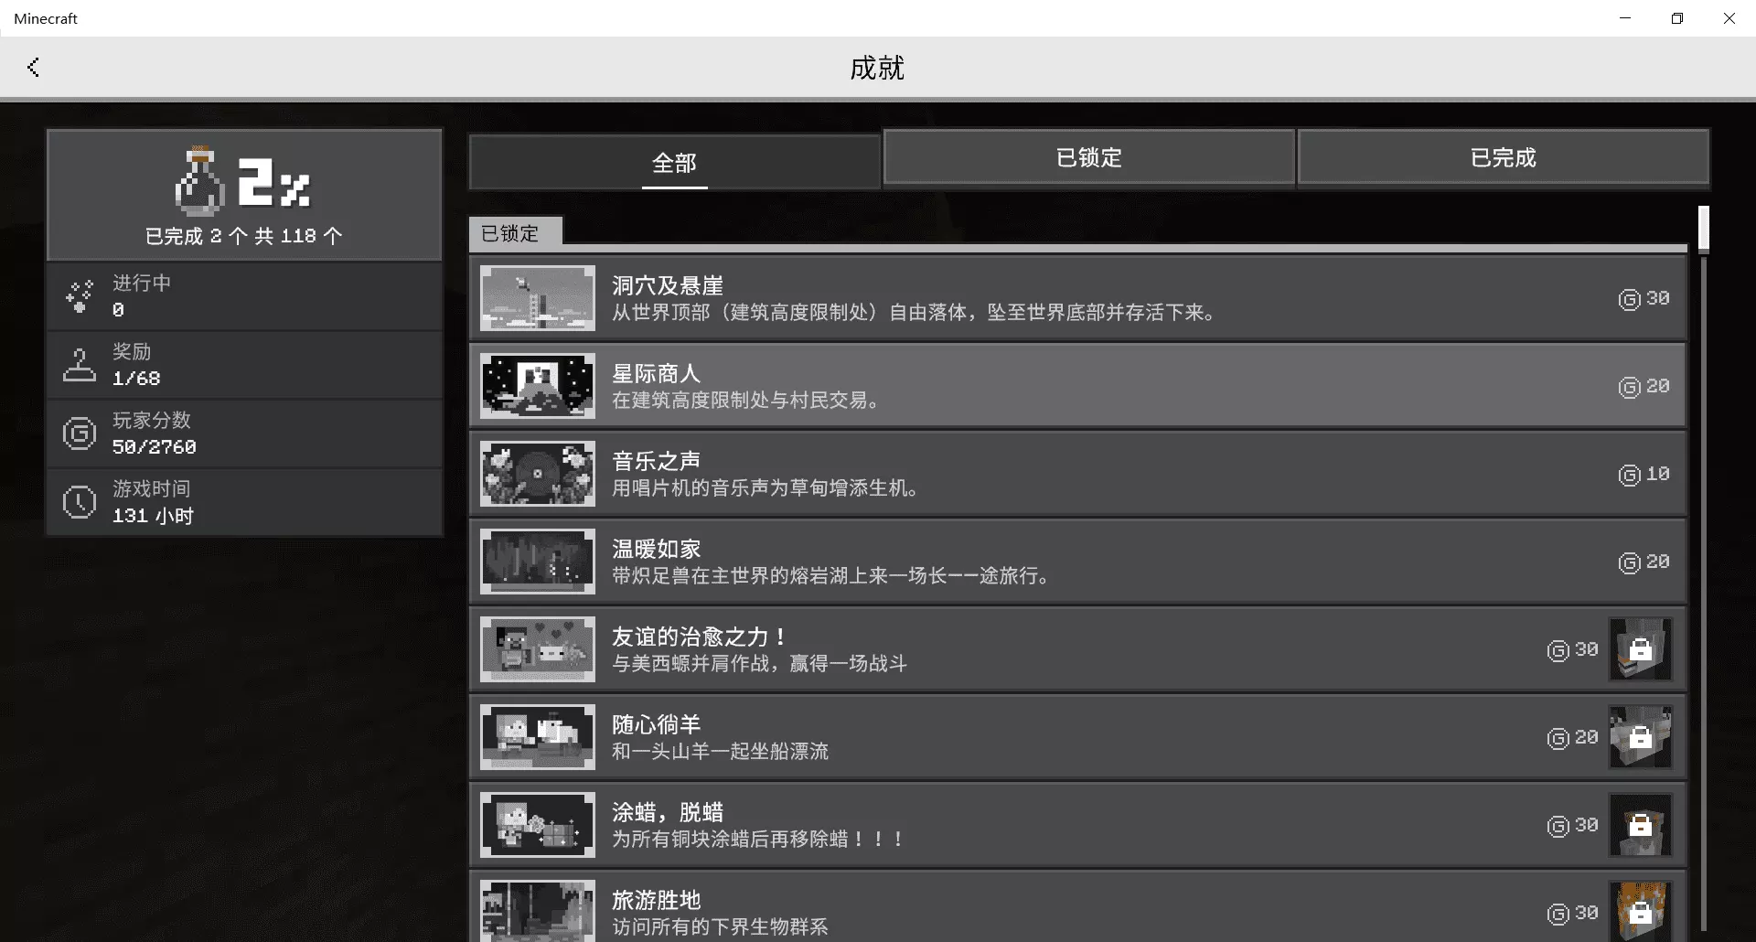Screen dimensions: 1756x942
Task: Select the 音乐之声 achievement title
Action: [x=657, y=461]
